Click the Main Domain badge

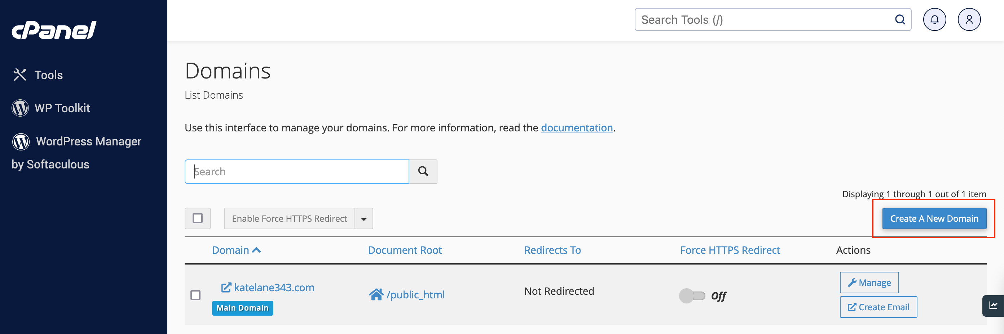click(242, 308)
